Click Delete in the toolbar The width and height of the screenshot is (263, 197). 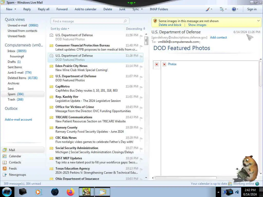pyautogui.click(x=108, y=9)
